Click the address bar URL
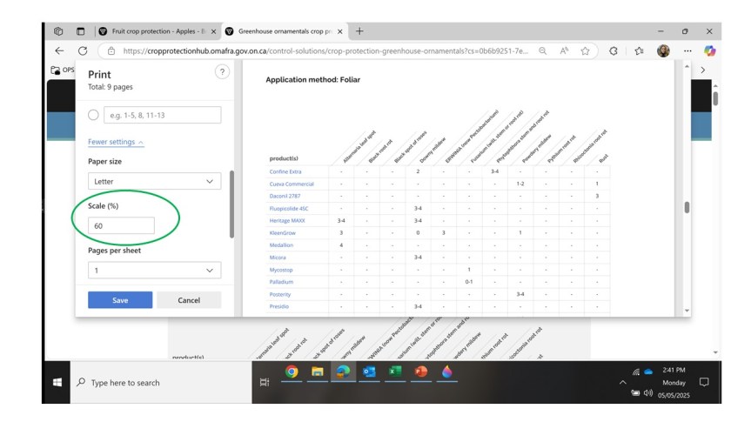This screenshot has width=751, height=422. click(325, 50)
